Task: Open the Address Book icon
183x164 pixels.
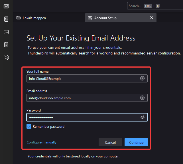Action: pos(6,19)
